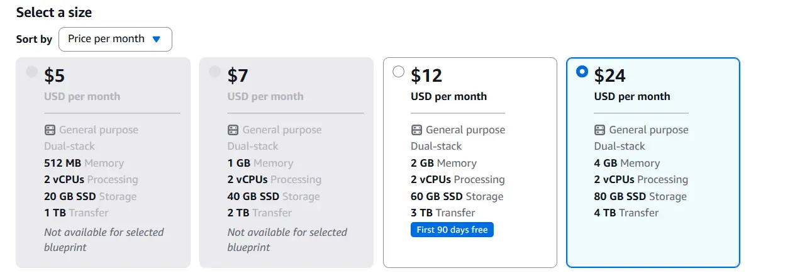The width and height of the screenshot is (812, 273).
Task: Click the First 90 days free badge
Action: [452, 230]
